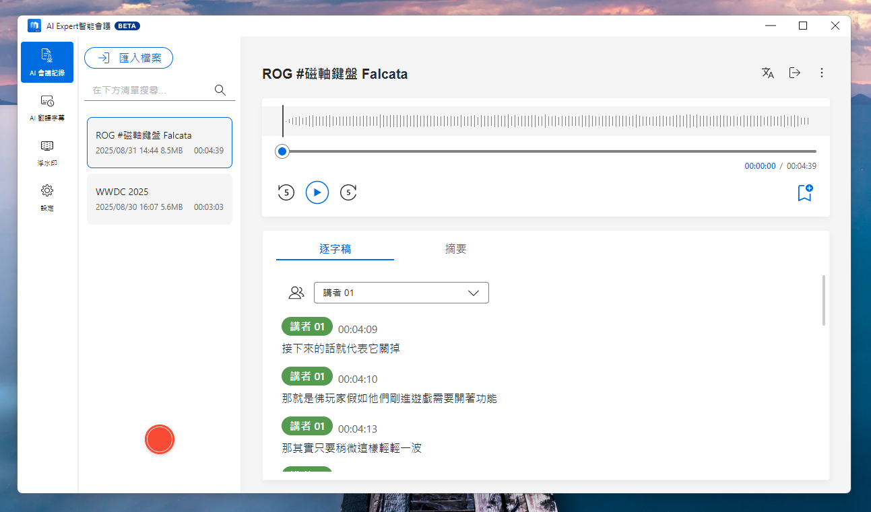Screen dimensions: 871x512
Task: Select the 逐字稿 tab
Action: click(335, 249)
